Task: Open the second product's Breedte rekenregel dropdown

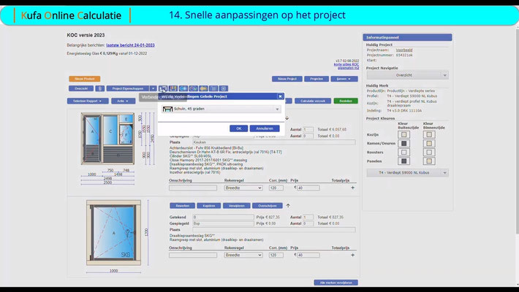Action: (x=243, y=255)
